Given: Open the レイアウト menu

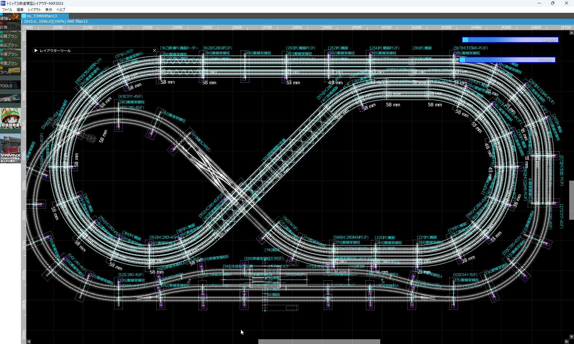Looking at the screenshot, I should (34, 10).
